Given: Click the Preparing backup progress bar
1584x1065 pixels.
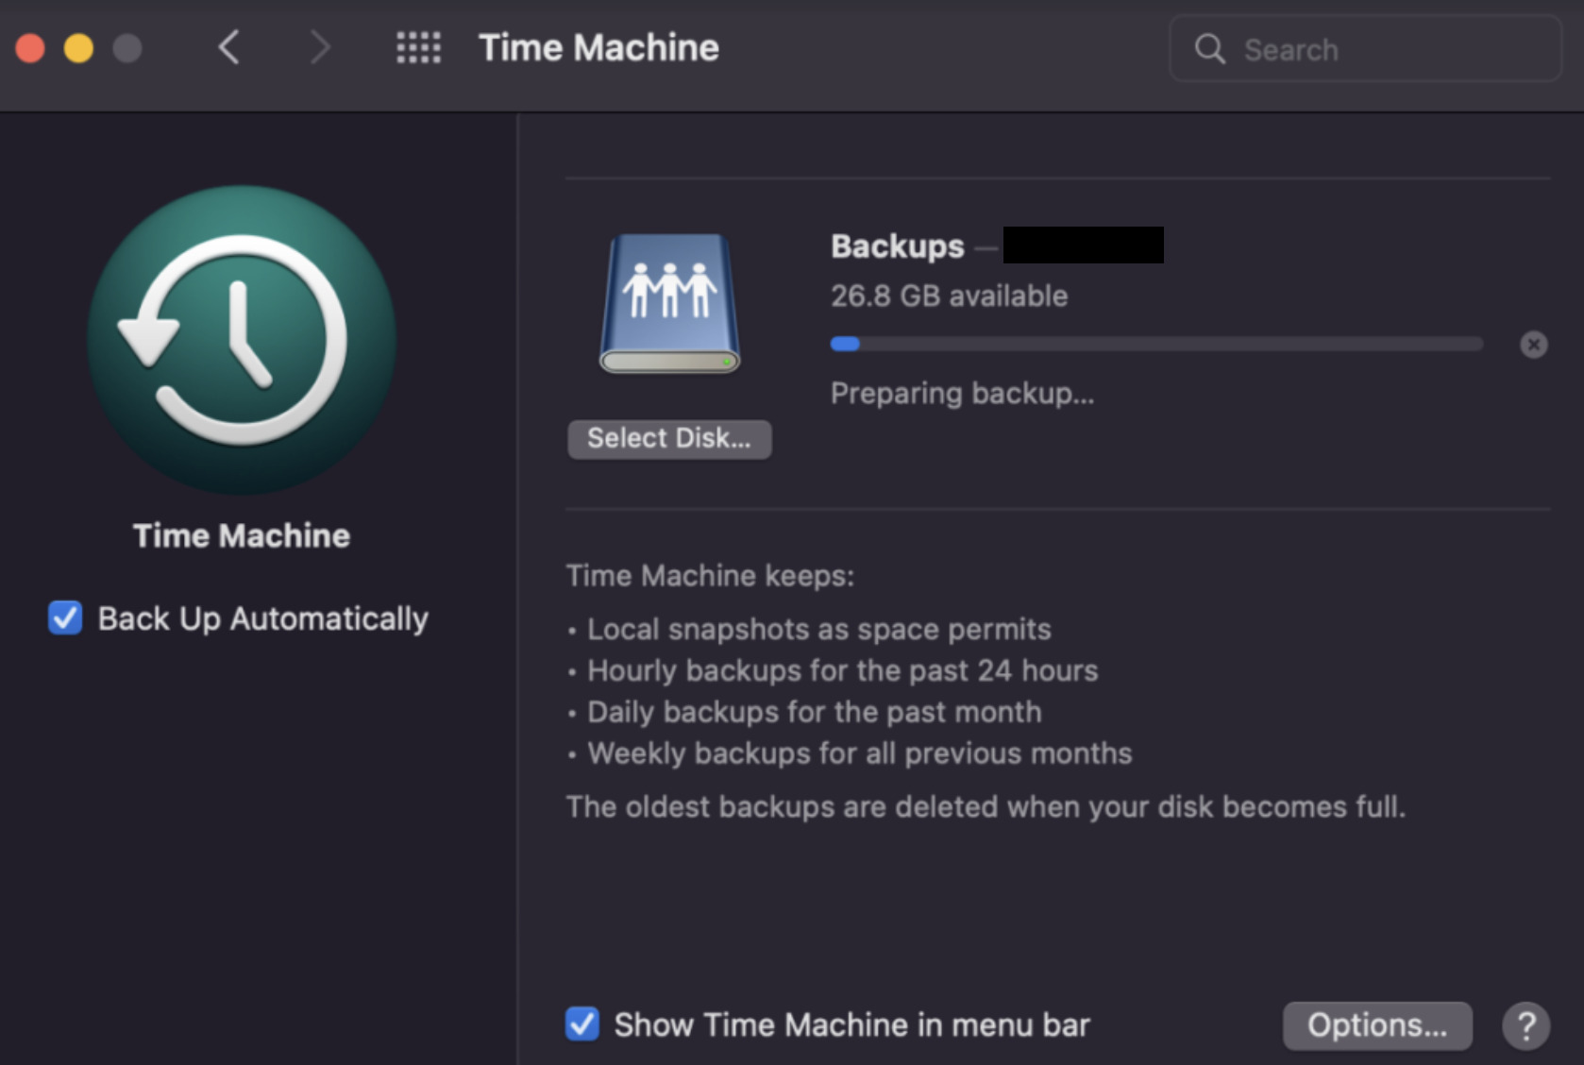Looking at the screenshot, I should 1156,344.
